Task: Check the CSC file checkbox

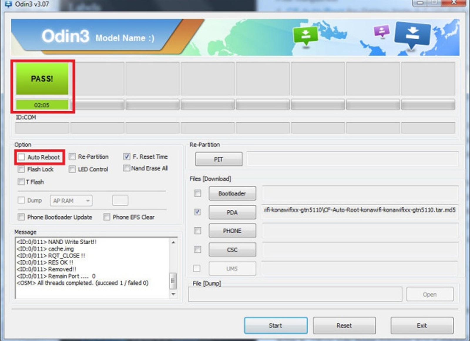Action: point(198,250)
